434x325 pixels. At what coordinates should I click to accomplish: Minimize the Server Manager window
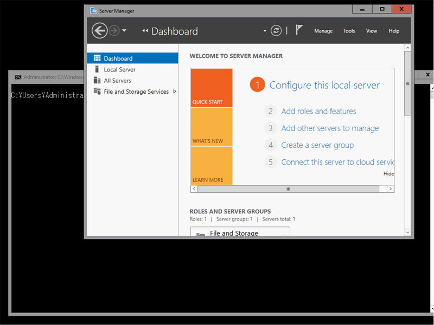[362, 9]
